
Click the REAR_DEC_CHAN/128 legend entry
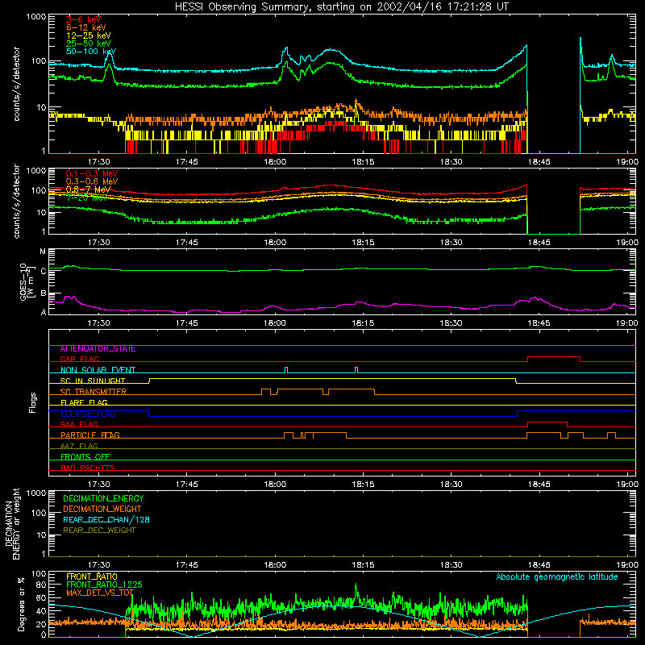point(106,519)
